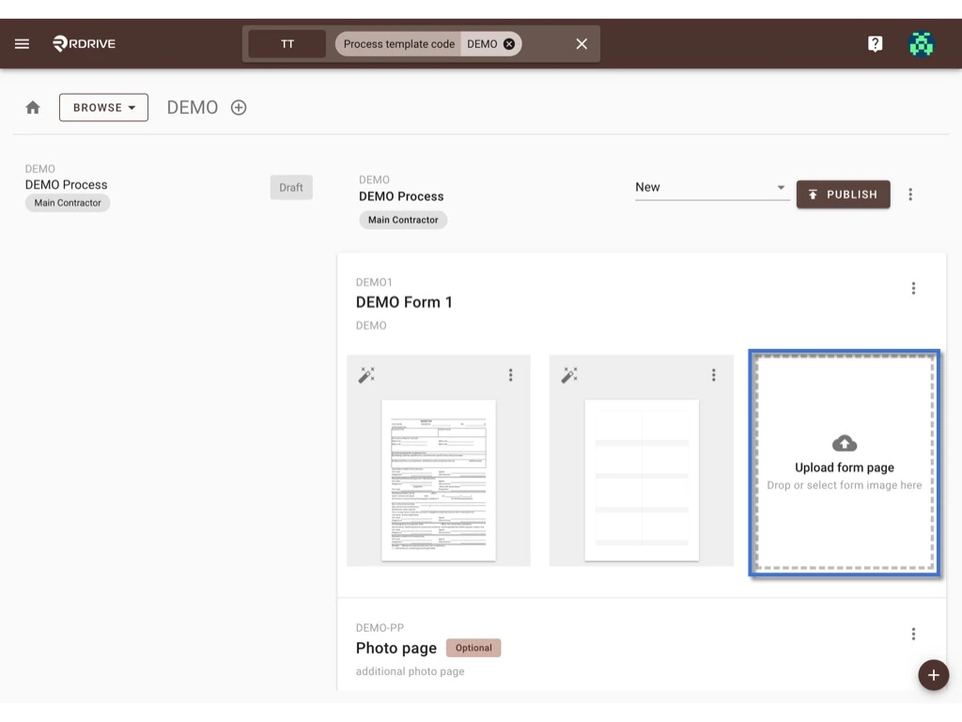962x722 pixels.
Task: Open the BROWSE dropdown
Action: (103, 107)
